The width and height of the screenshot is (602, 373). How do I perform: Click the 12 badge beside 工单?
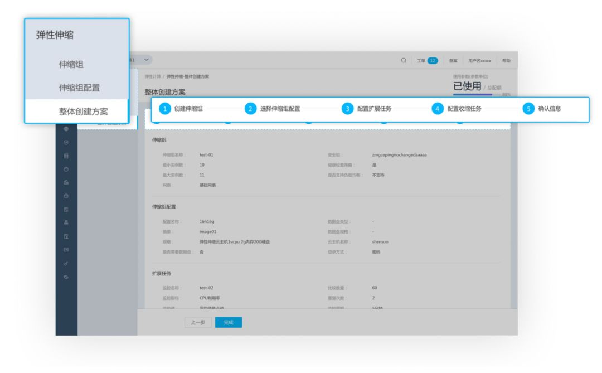click(x=433, y=61)
